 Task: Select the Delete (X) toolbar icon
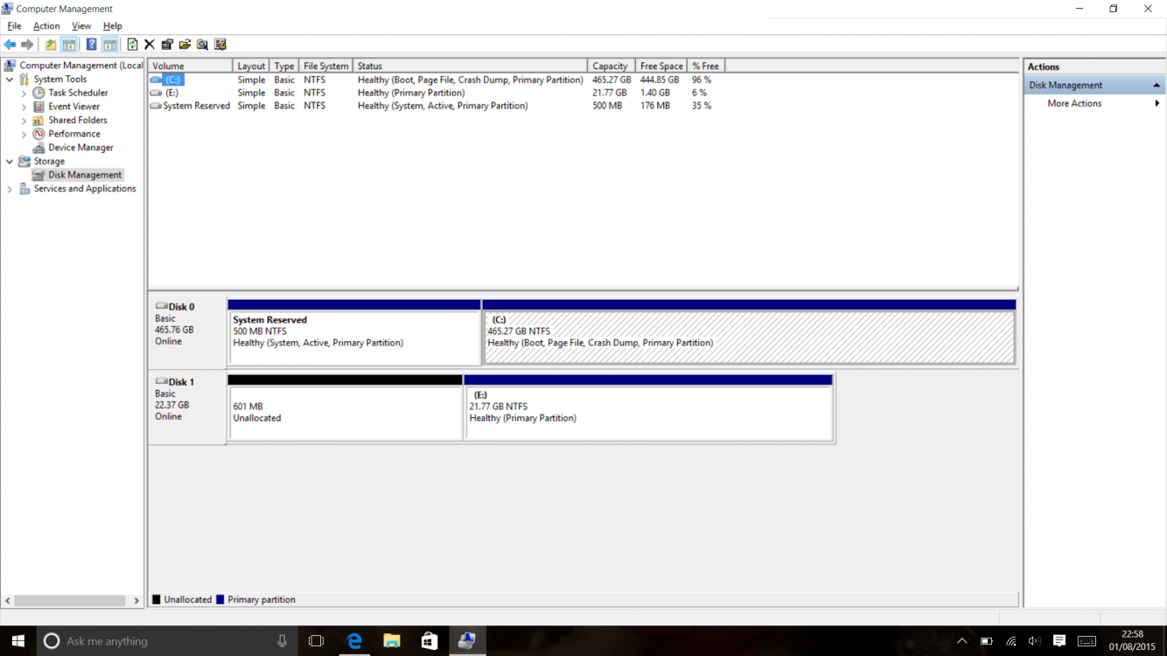(149, 44)
